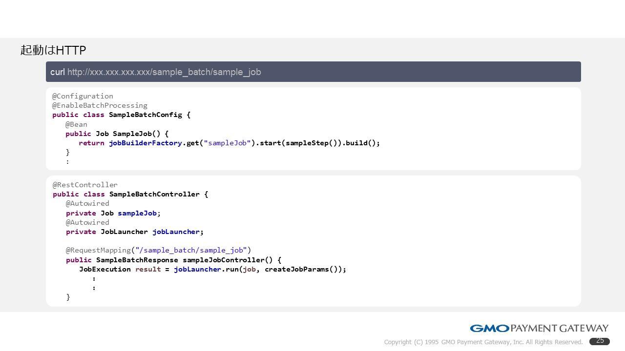Click the @Bean annotation
625x351 pixels.
pos(76,124)
